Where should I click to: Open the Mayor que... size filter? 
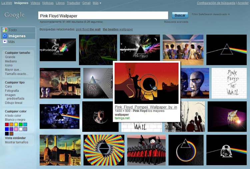[13, 70]
